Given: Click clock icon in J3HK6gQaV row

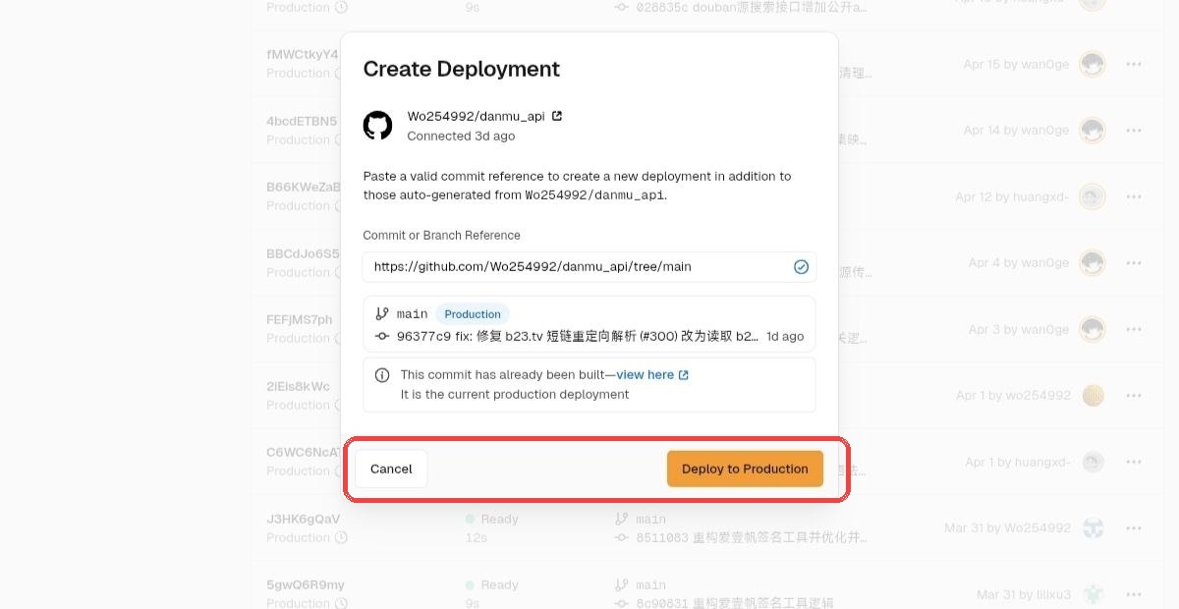Looking at the screenshot, I should (x=341, y=537).
